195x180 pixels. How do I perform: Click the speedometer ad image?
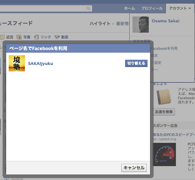point(164,154)
